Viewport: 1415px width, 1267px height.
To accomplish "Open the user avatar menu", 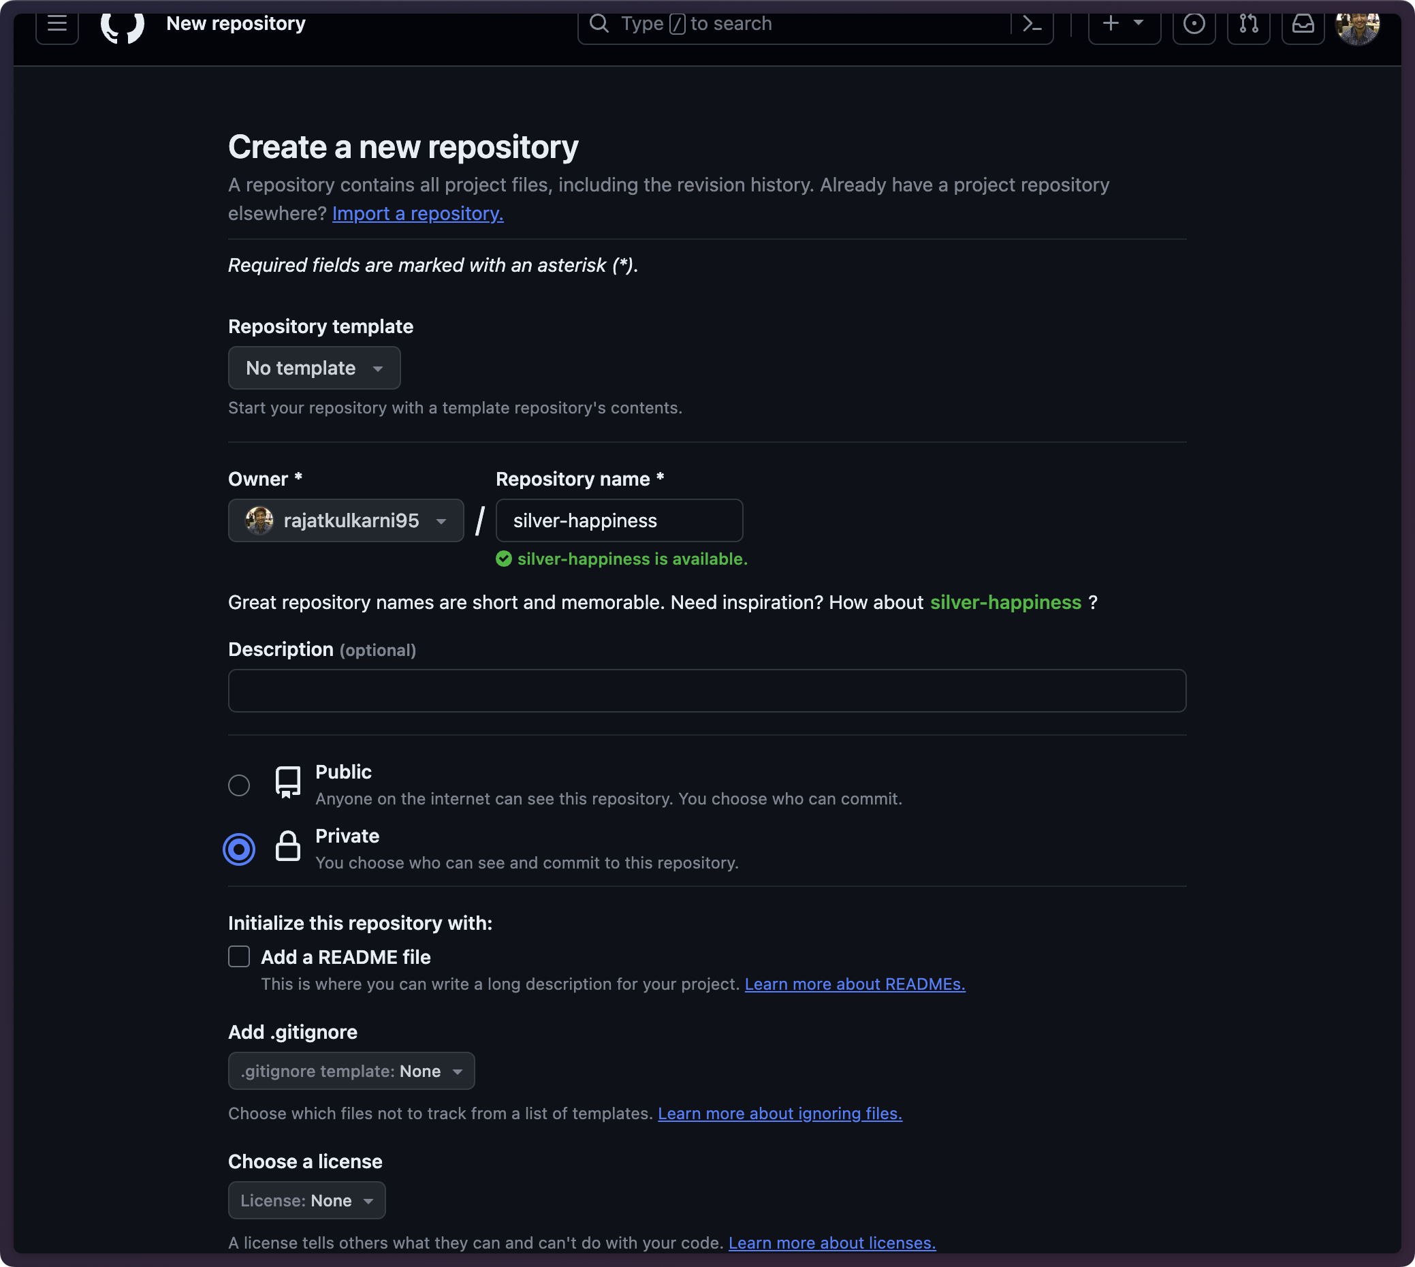I will coord(1357,27).
